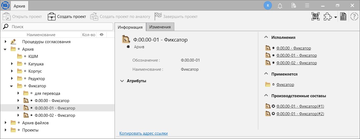
Task: Click the notification bell icon
Action: click(x=280, y=5)
